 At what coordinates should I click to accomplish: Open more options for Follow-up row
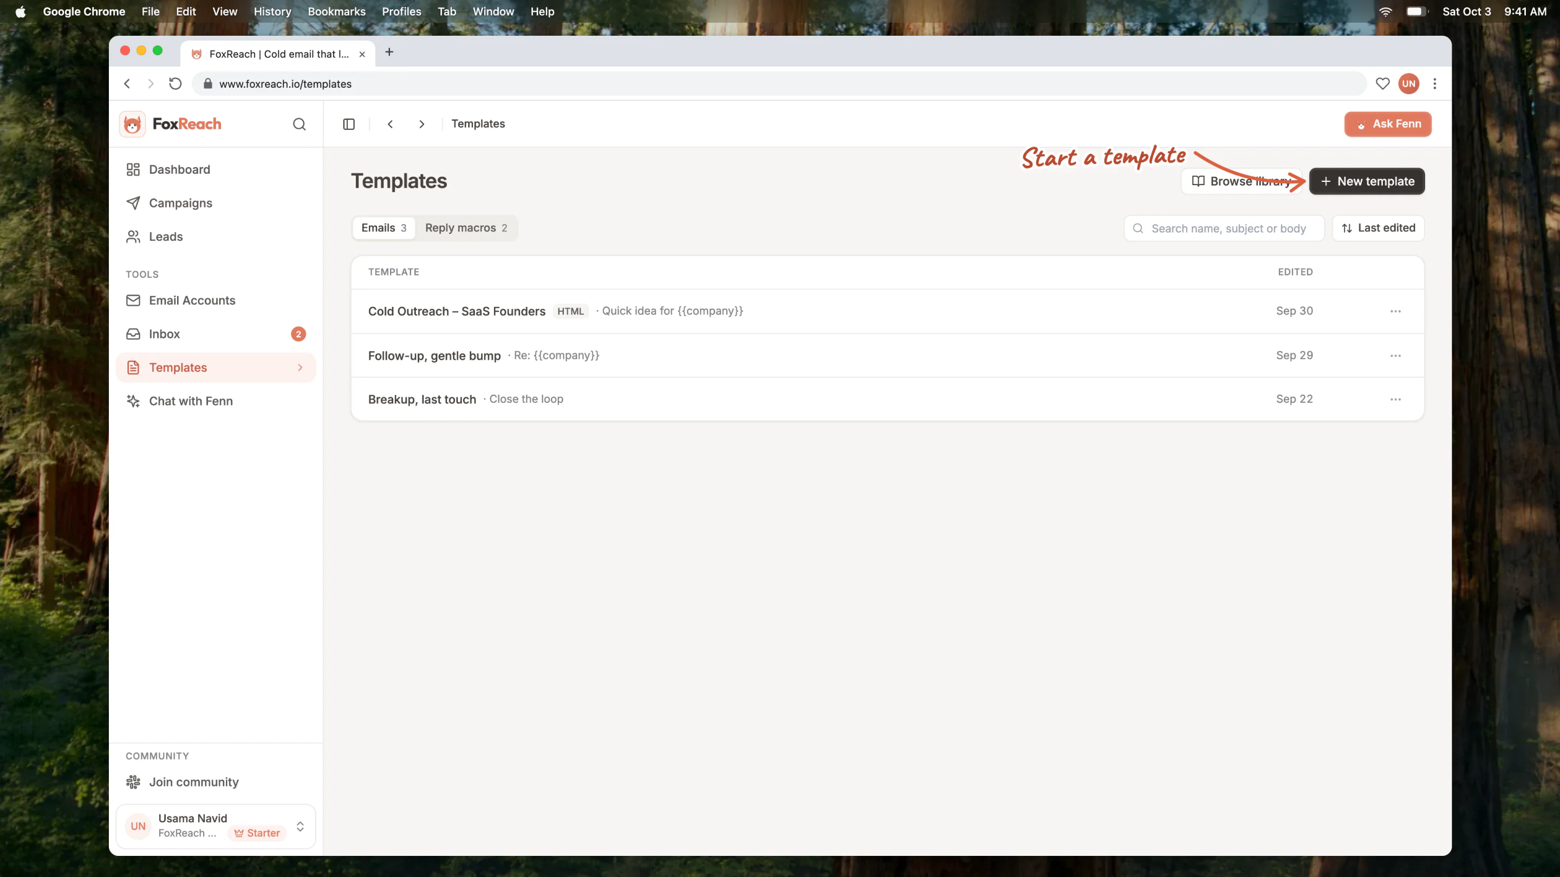pyautogui.click(x=1395, y=356)
